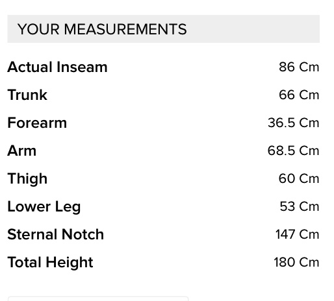
Task: Click the 53 Cm lower leg value
Action: click(300, 206)
